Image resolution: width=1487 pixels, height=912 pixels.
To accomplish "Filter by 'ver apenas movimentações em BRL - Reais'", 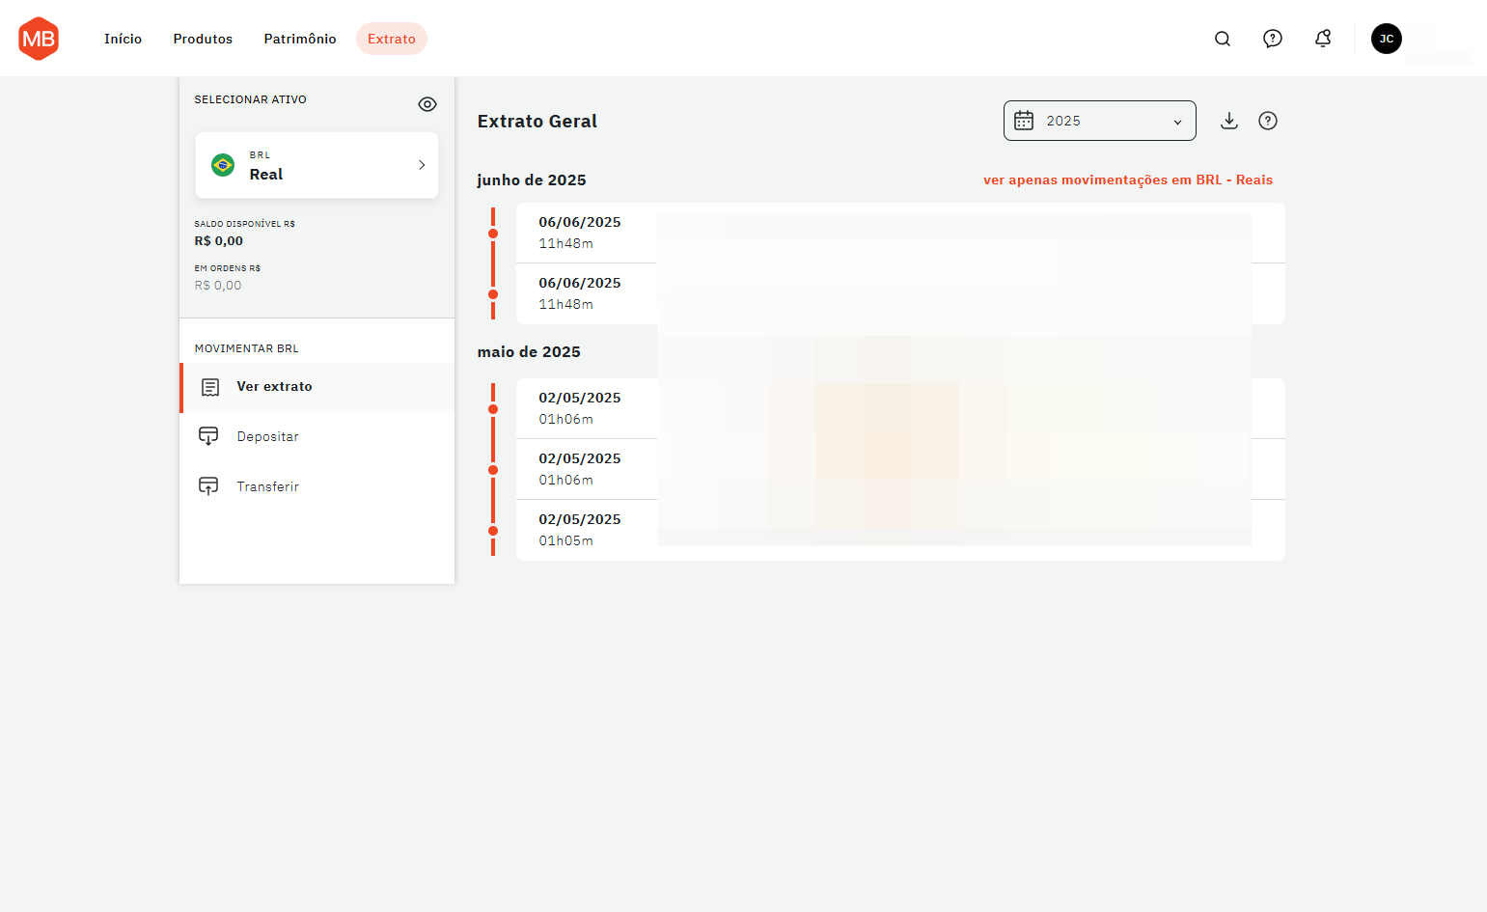I will [x=1128, y=180].
